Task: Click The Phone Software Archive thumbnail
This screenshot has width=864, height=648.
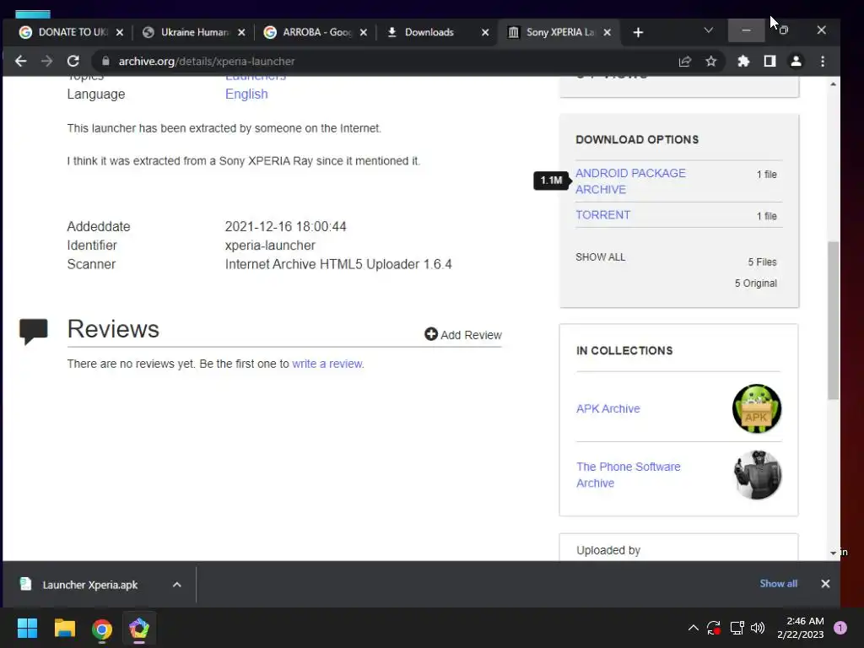Action: coord(758,474)
